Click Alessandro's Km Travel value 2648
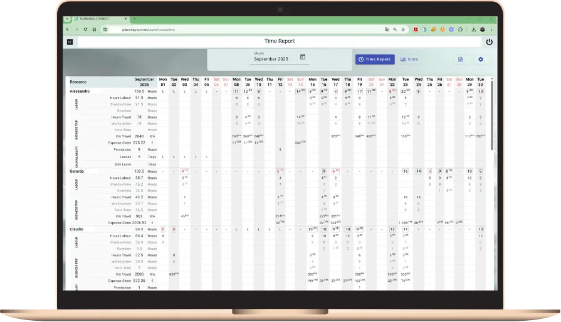The height and width of the screenshot is (322, 561). pos(139,136)
